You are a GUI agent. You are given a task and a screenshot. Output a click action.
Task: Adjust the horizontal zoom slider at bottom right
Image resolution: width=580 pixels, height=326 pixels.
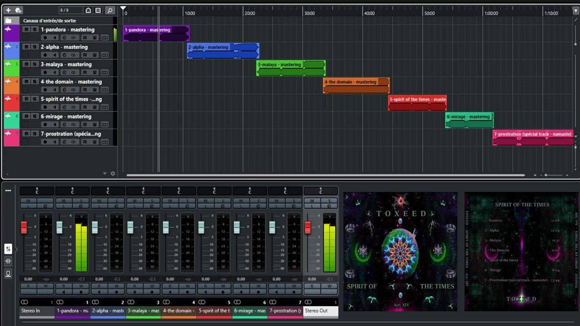click(x=554, y=175)
